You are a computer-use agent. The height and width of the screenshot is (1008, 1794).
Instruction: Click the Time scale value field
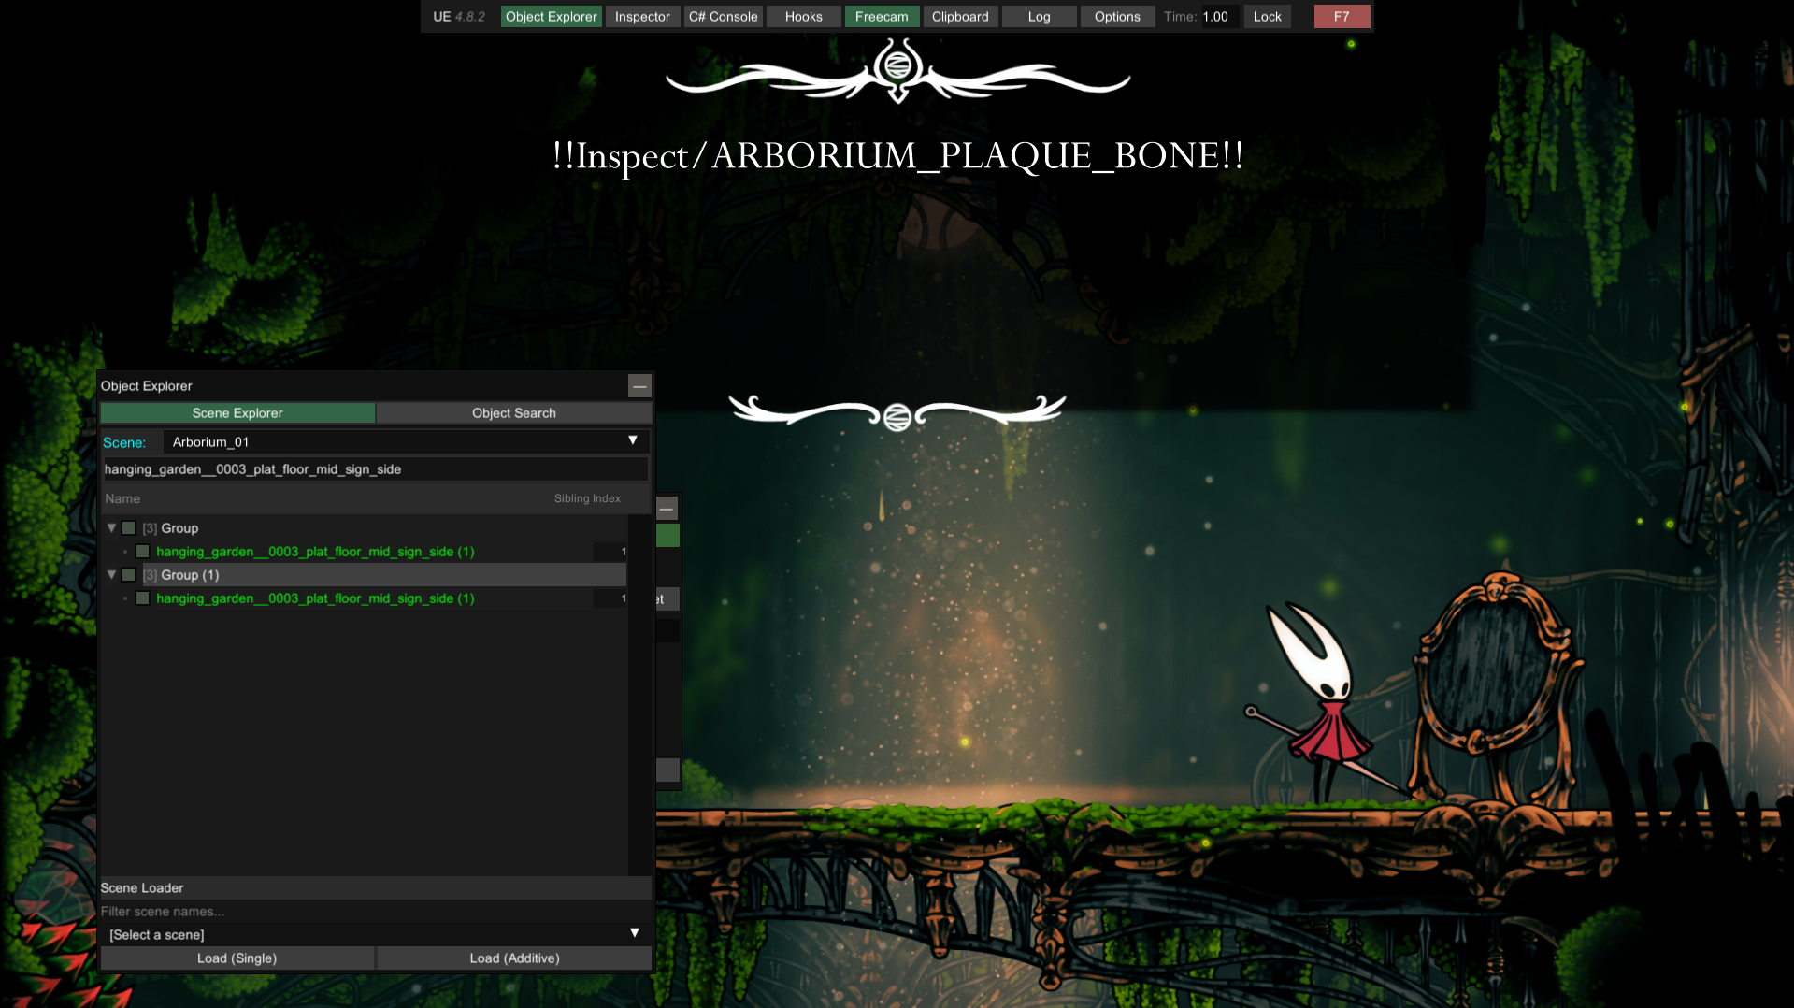(x=1219, y=17)
